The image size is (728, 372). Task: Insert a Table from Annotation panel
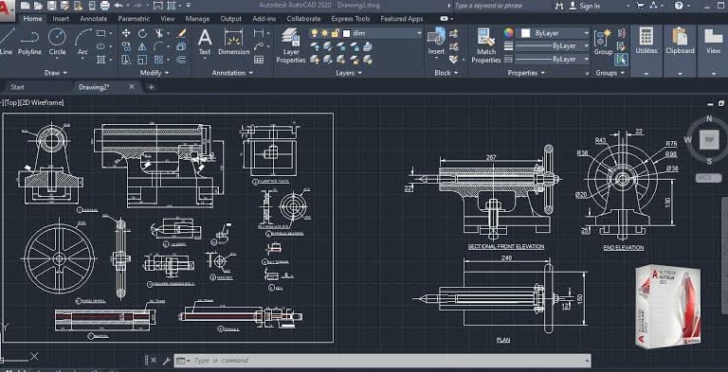[x=259, y=60]
